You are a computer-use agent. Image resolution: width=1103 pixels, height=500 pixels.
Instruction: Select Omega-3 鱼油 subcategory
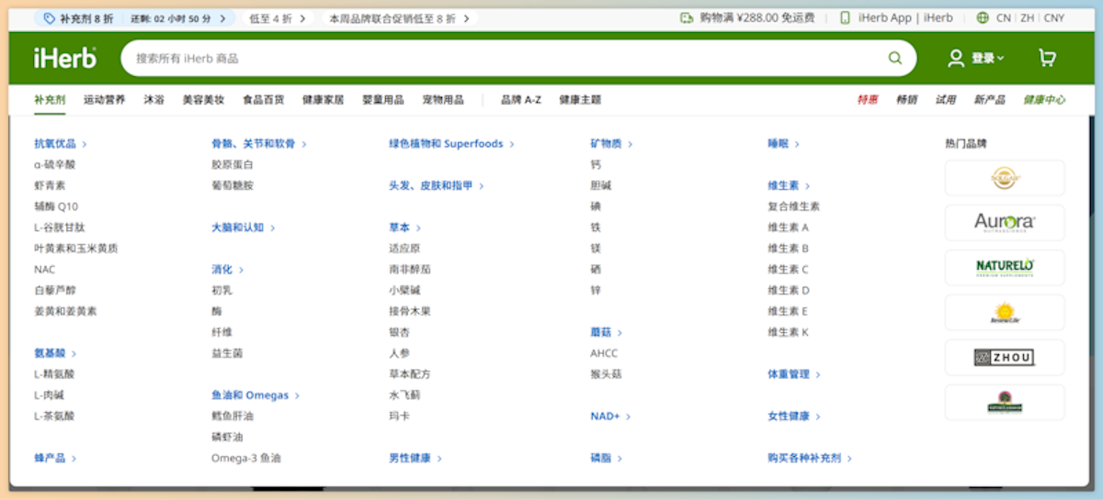[x=246, y=458]
